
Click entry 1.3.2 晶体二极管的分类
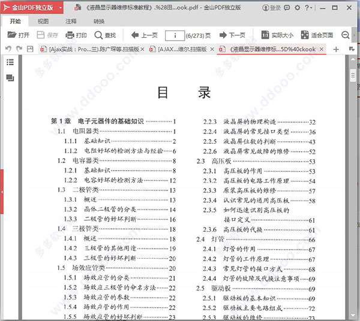pyautogui.click(x=120, y=209)
